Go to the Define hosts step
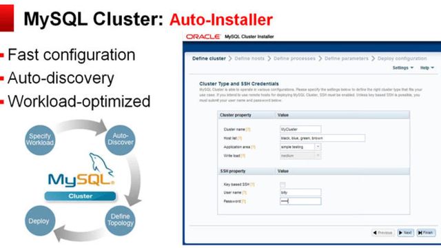This screenshot has height=248, width=441. (x=249, y=59)
